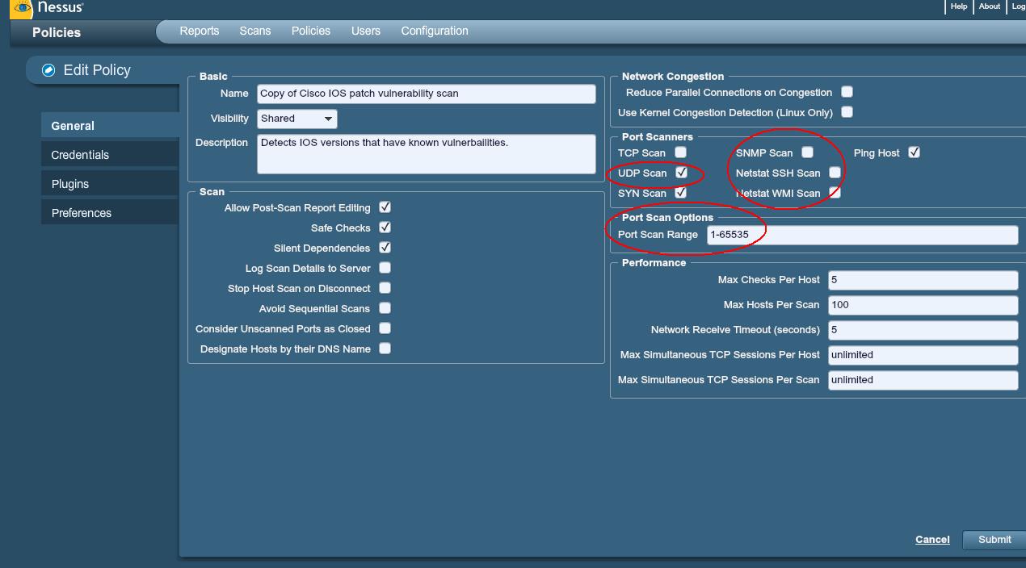
Task: Toggle the Safe Checks checkbox
Action: (385, 228)
